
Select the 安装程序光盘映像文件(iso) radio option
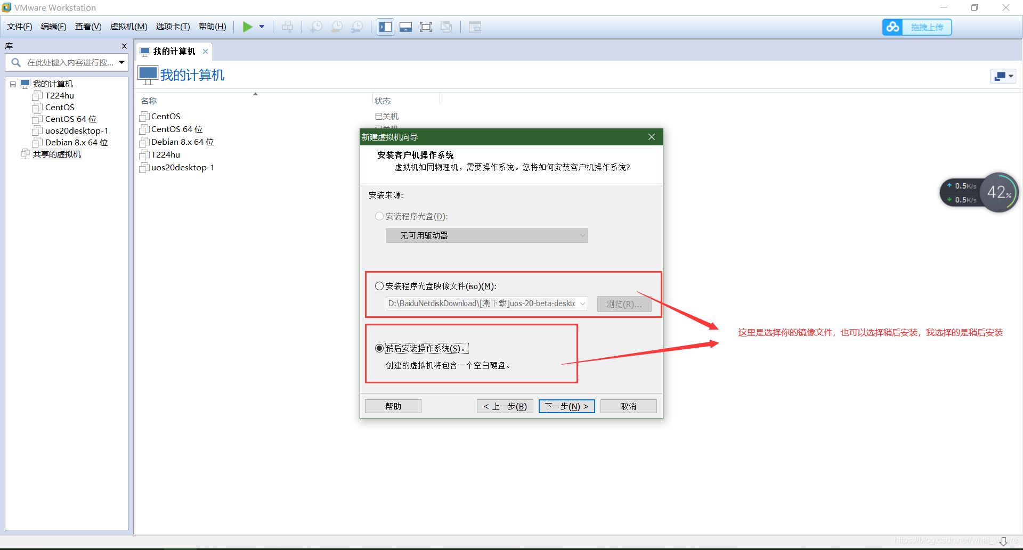[379, 285]
